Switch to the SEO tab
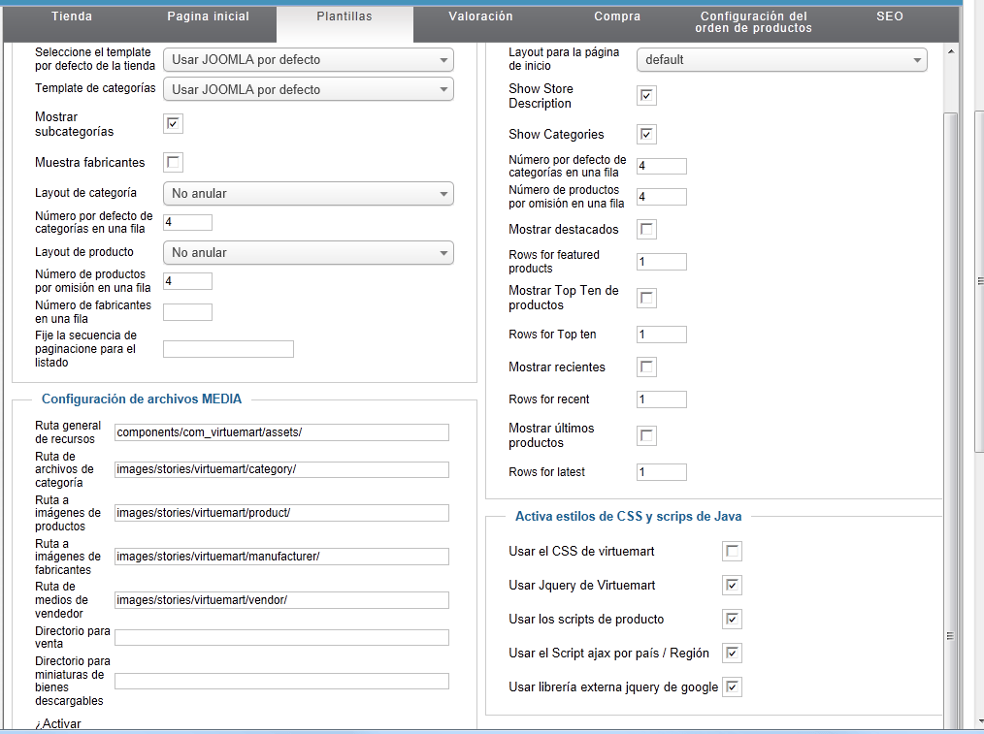This screenshot has height=734, width=984. [890, 16]
